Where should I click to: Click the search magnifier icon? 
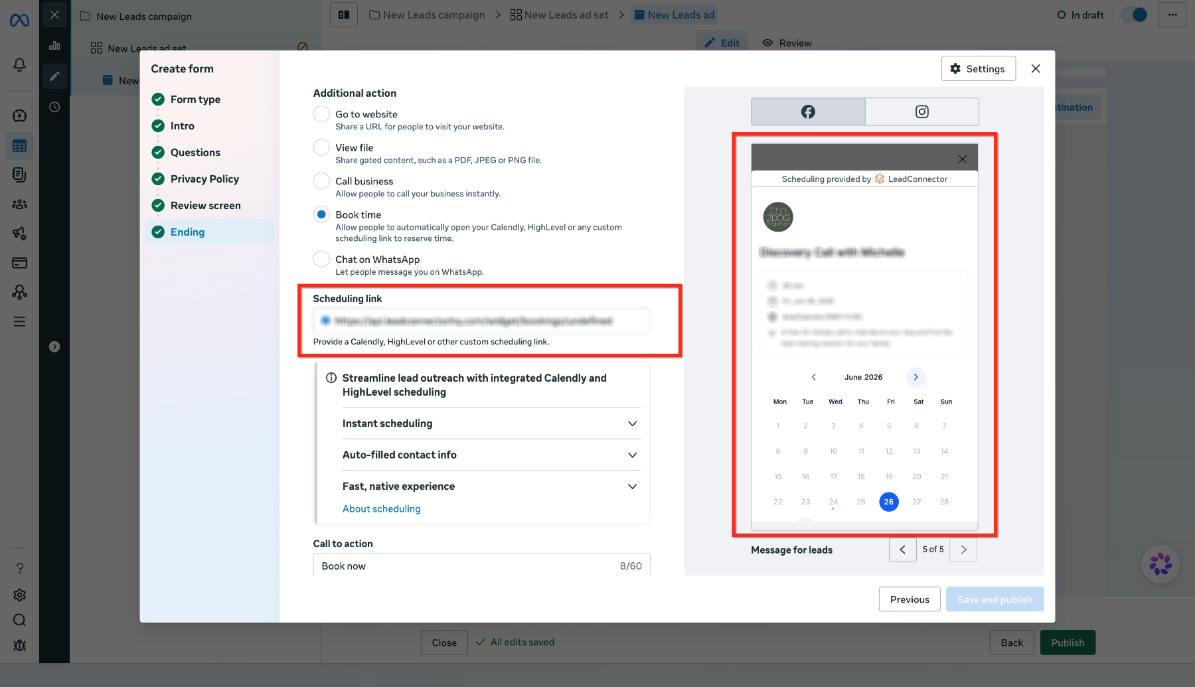[19, 620]
